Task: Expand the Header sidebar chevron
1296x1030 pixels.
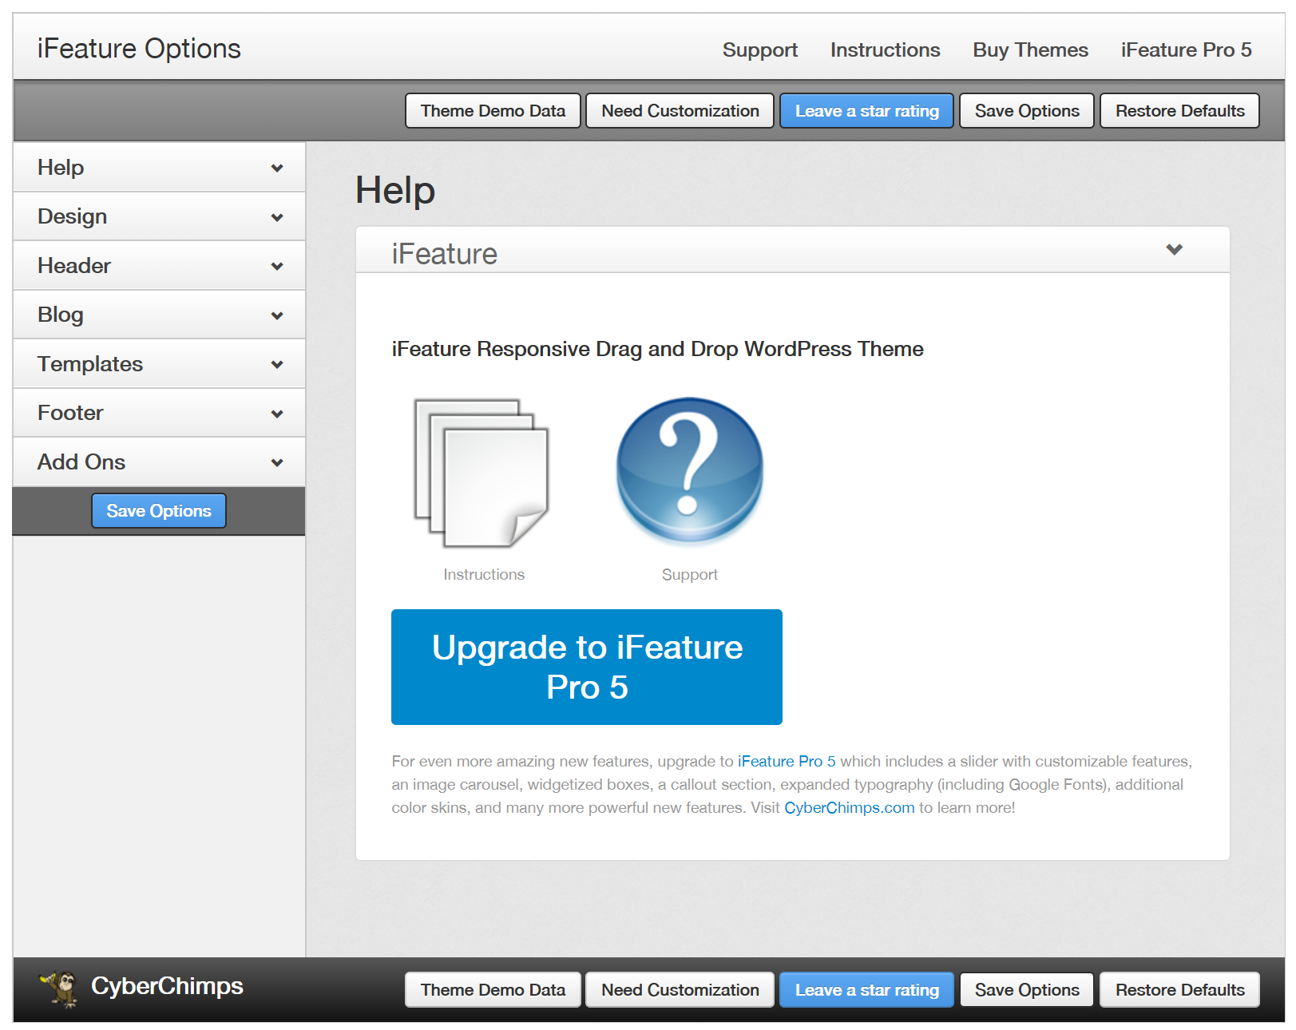Action: coord(277,266)
